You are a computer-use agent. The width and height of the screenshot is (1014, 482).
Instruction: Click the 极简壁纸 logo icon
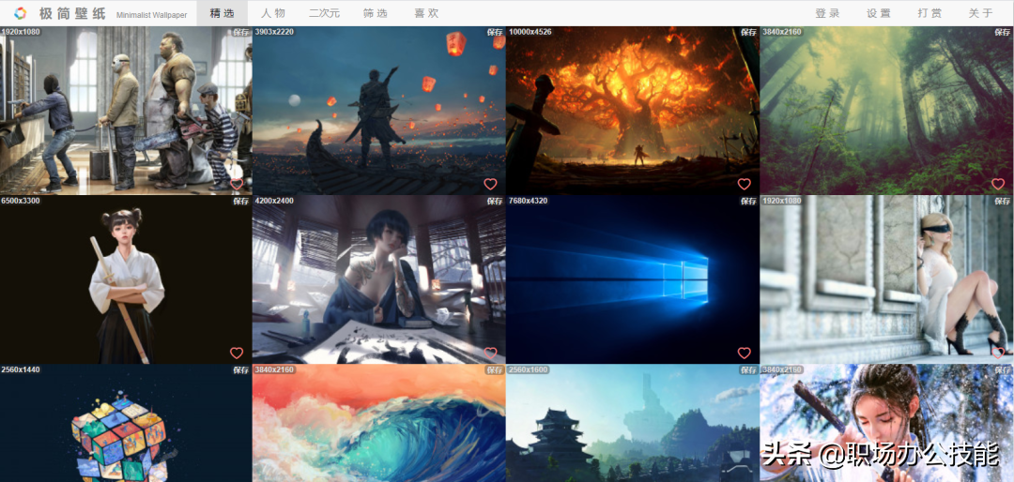20,13
